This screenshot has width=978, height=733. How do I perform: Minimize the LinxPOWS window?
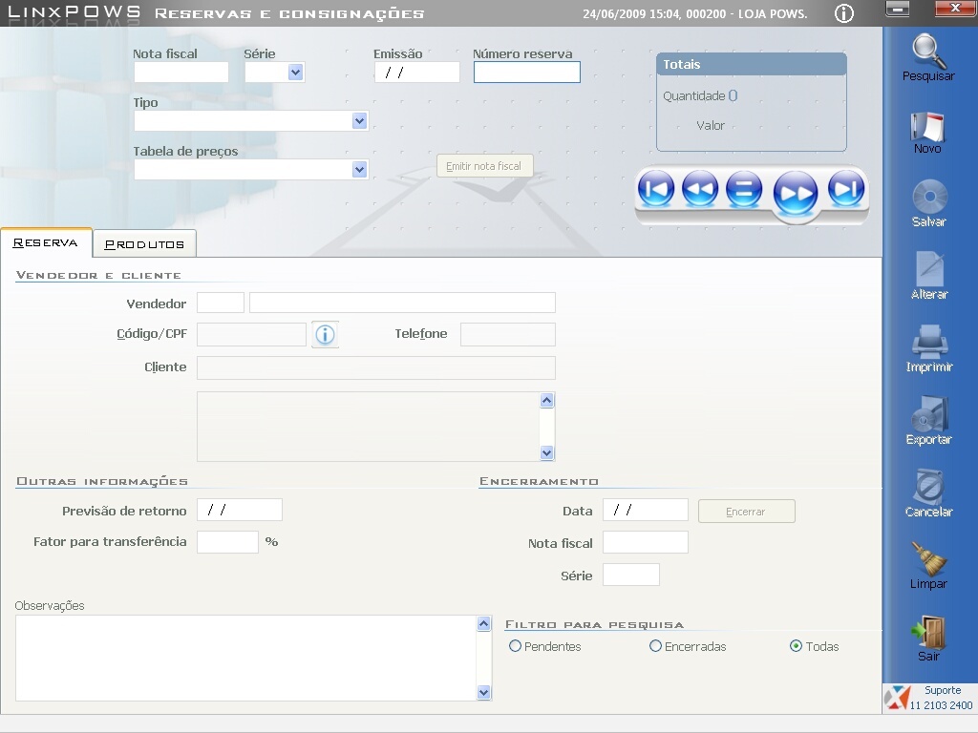(898, 9)
